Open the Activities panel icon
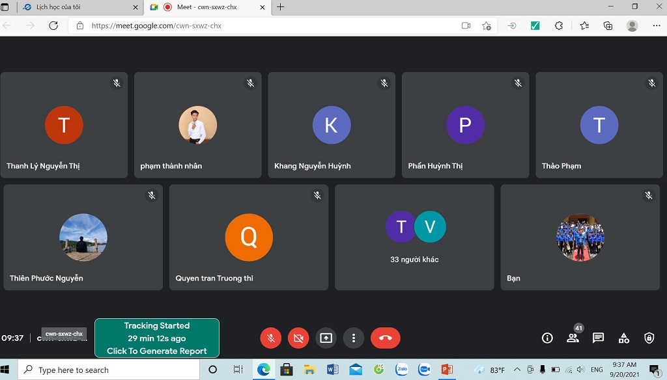Screen dimensions: 667x380 (623, 338)
